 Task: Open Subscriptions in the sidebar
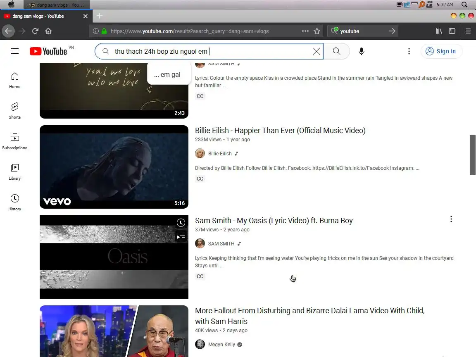[x=14, y=141]
